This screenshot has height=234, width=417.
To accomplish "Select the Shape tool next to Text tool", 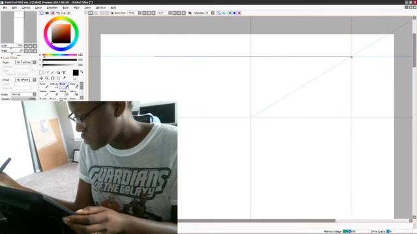I will click(x=58, y=72).
